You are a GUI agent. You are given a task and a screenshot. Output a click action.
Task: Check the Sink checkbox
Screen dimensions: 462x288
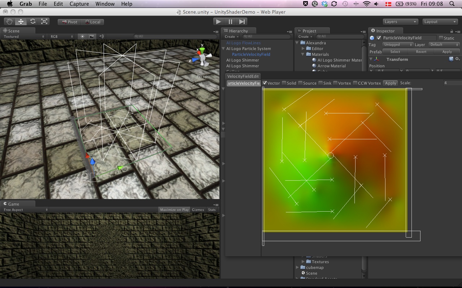point(320,83)
